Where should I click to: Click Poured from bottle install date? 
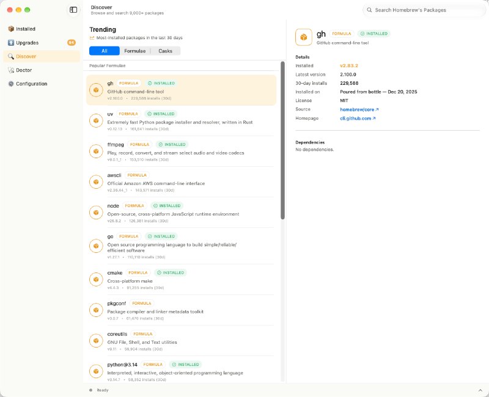(x=378, y=92)
